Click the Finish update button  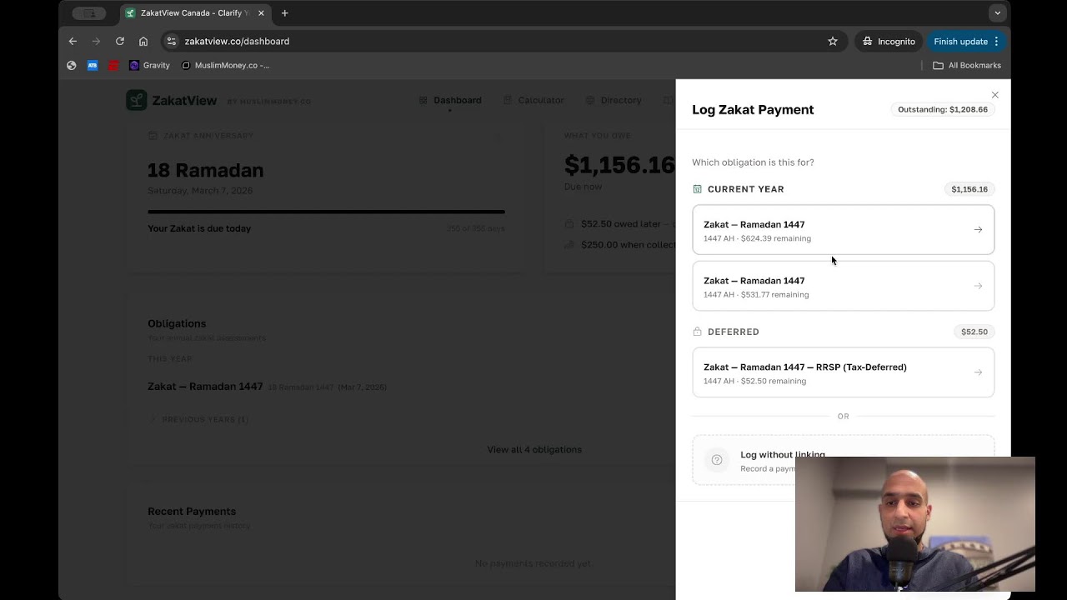[966, 41]
